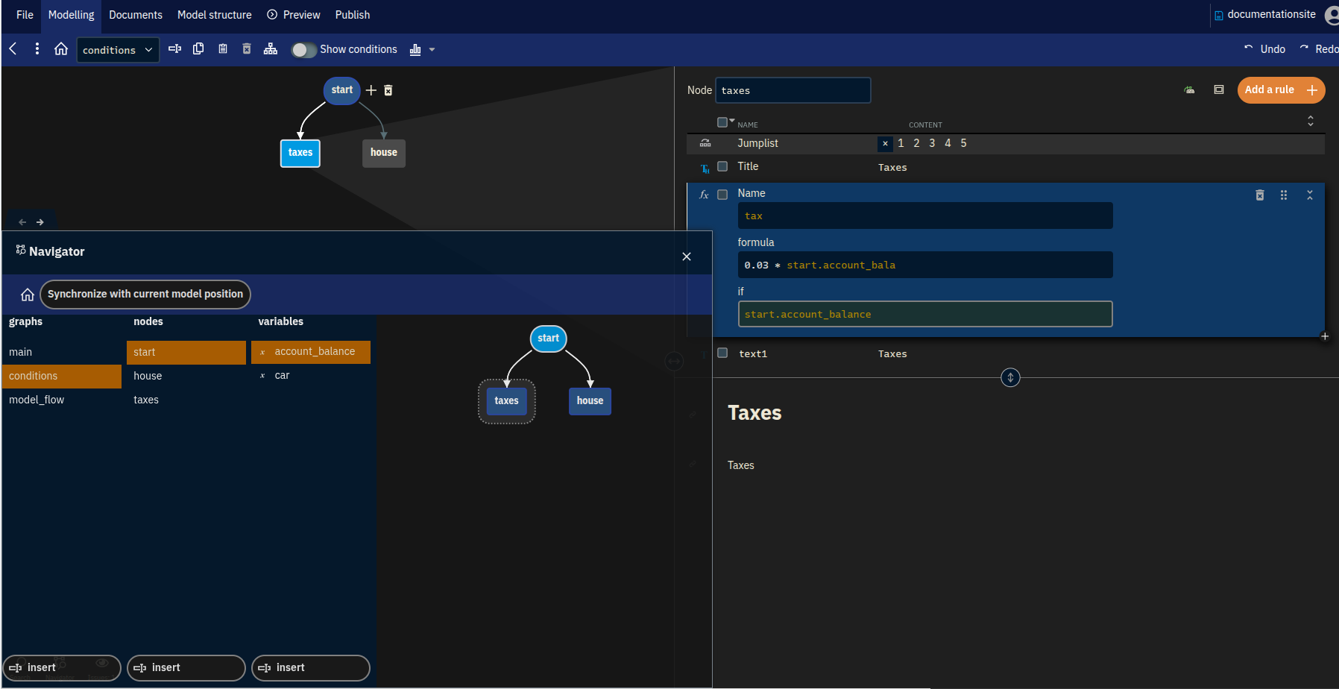Click the green arrow node icon

pyautogui.click(x=1190, y=90)
